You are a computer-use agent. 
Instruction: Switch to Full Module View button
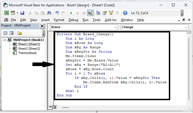pos(55,107)
